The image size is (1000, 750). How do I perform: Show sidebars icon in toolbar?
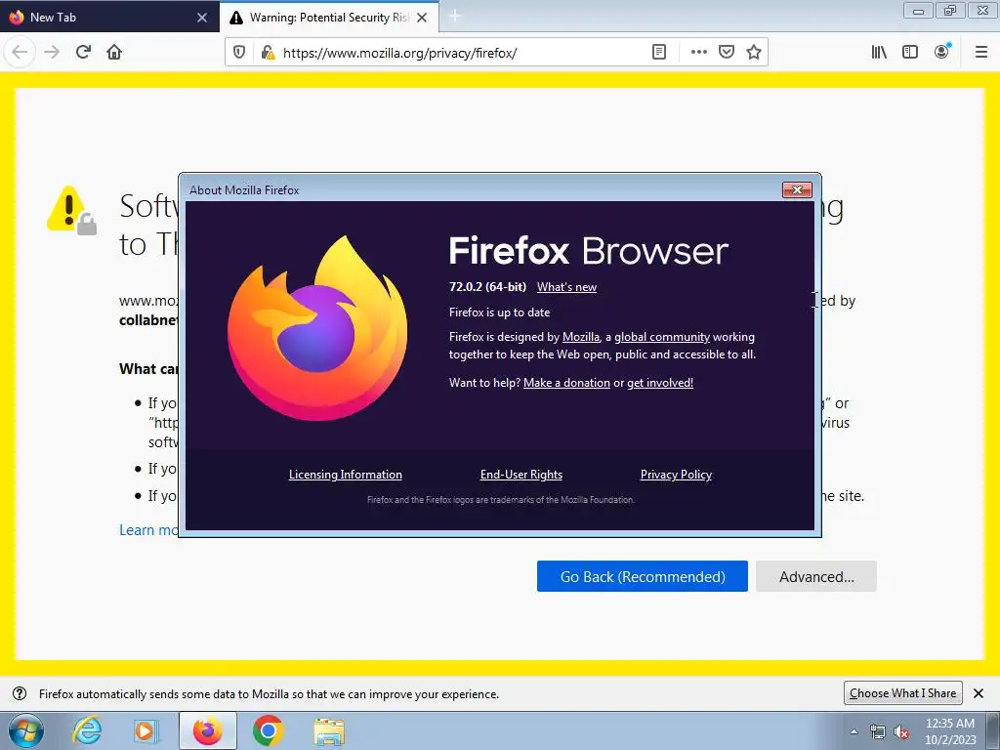910,53
